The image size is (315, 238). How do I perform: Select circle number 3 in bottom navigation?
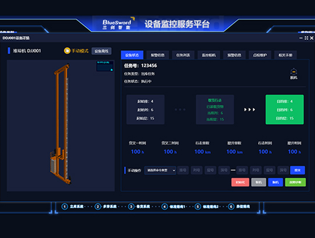131,206
